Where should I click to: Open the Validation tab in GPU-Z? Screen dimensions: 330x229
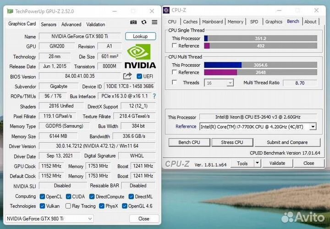tap(95, 24)
